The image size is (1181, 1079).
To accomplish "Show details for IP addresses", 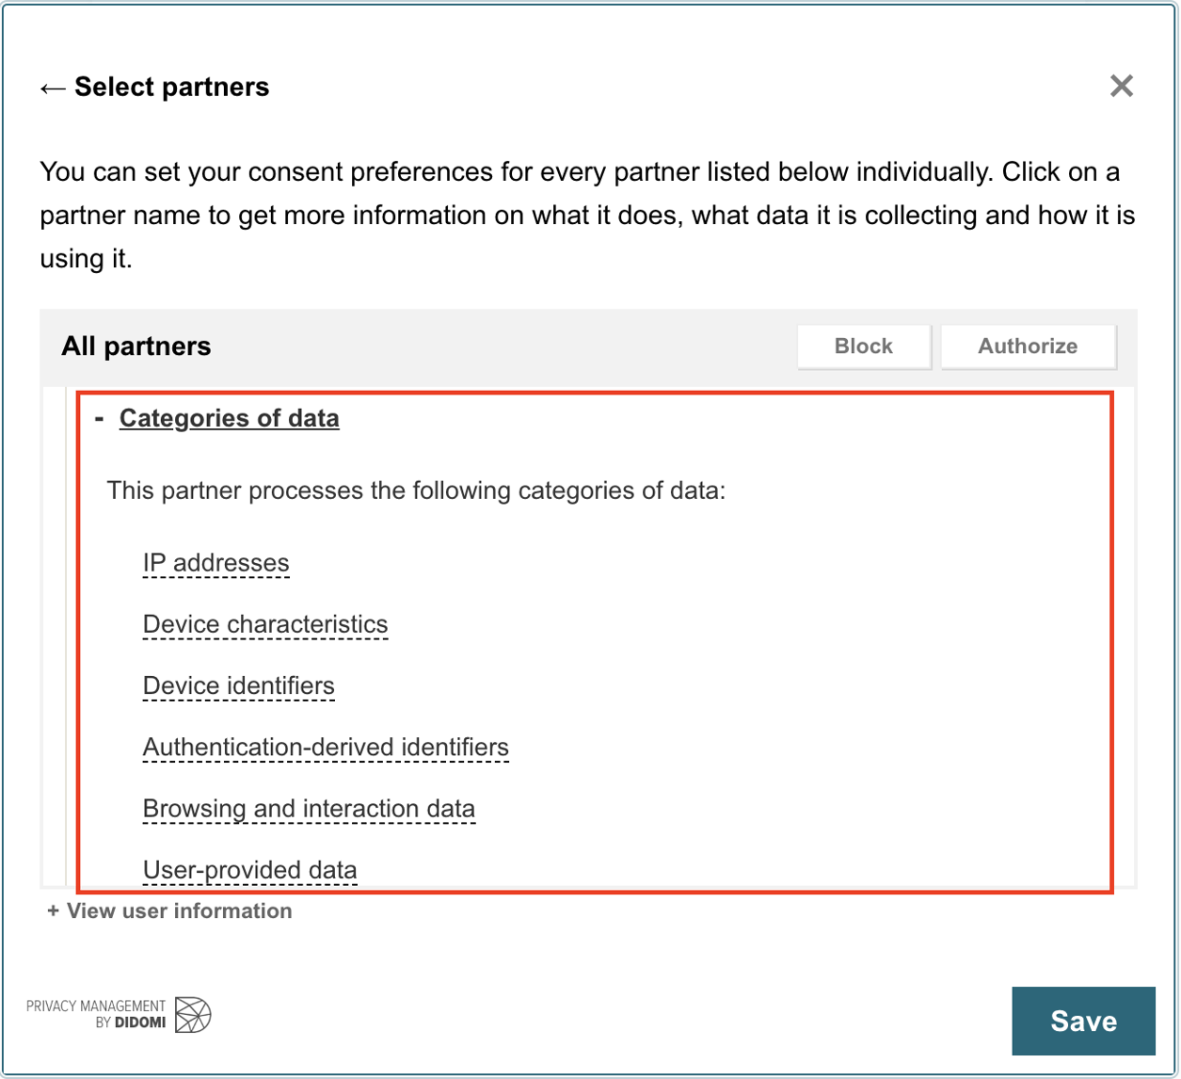I will tap(216, 564).
